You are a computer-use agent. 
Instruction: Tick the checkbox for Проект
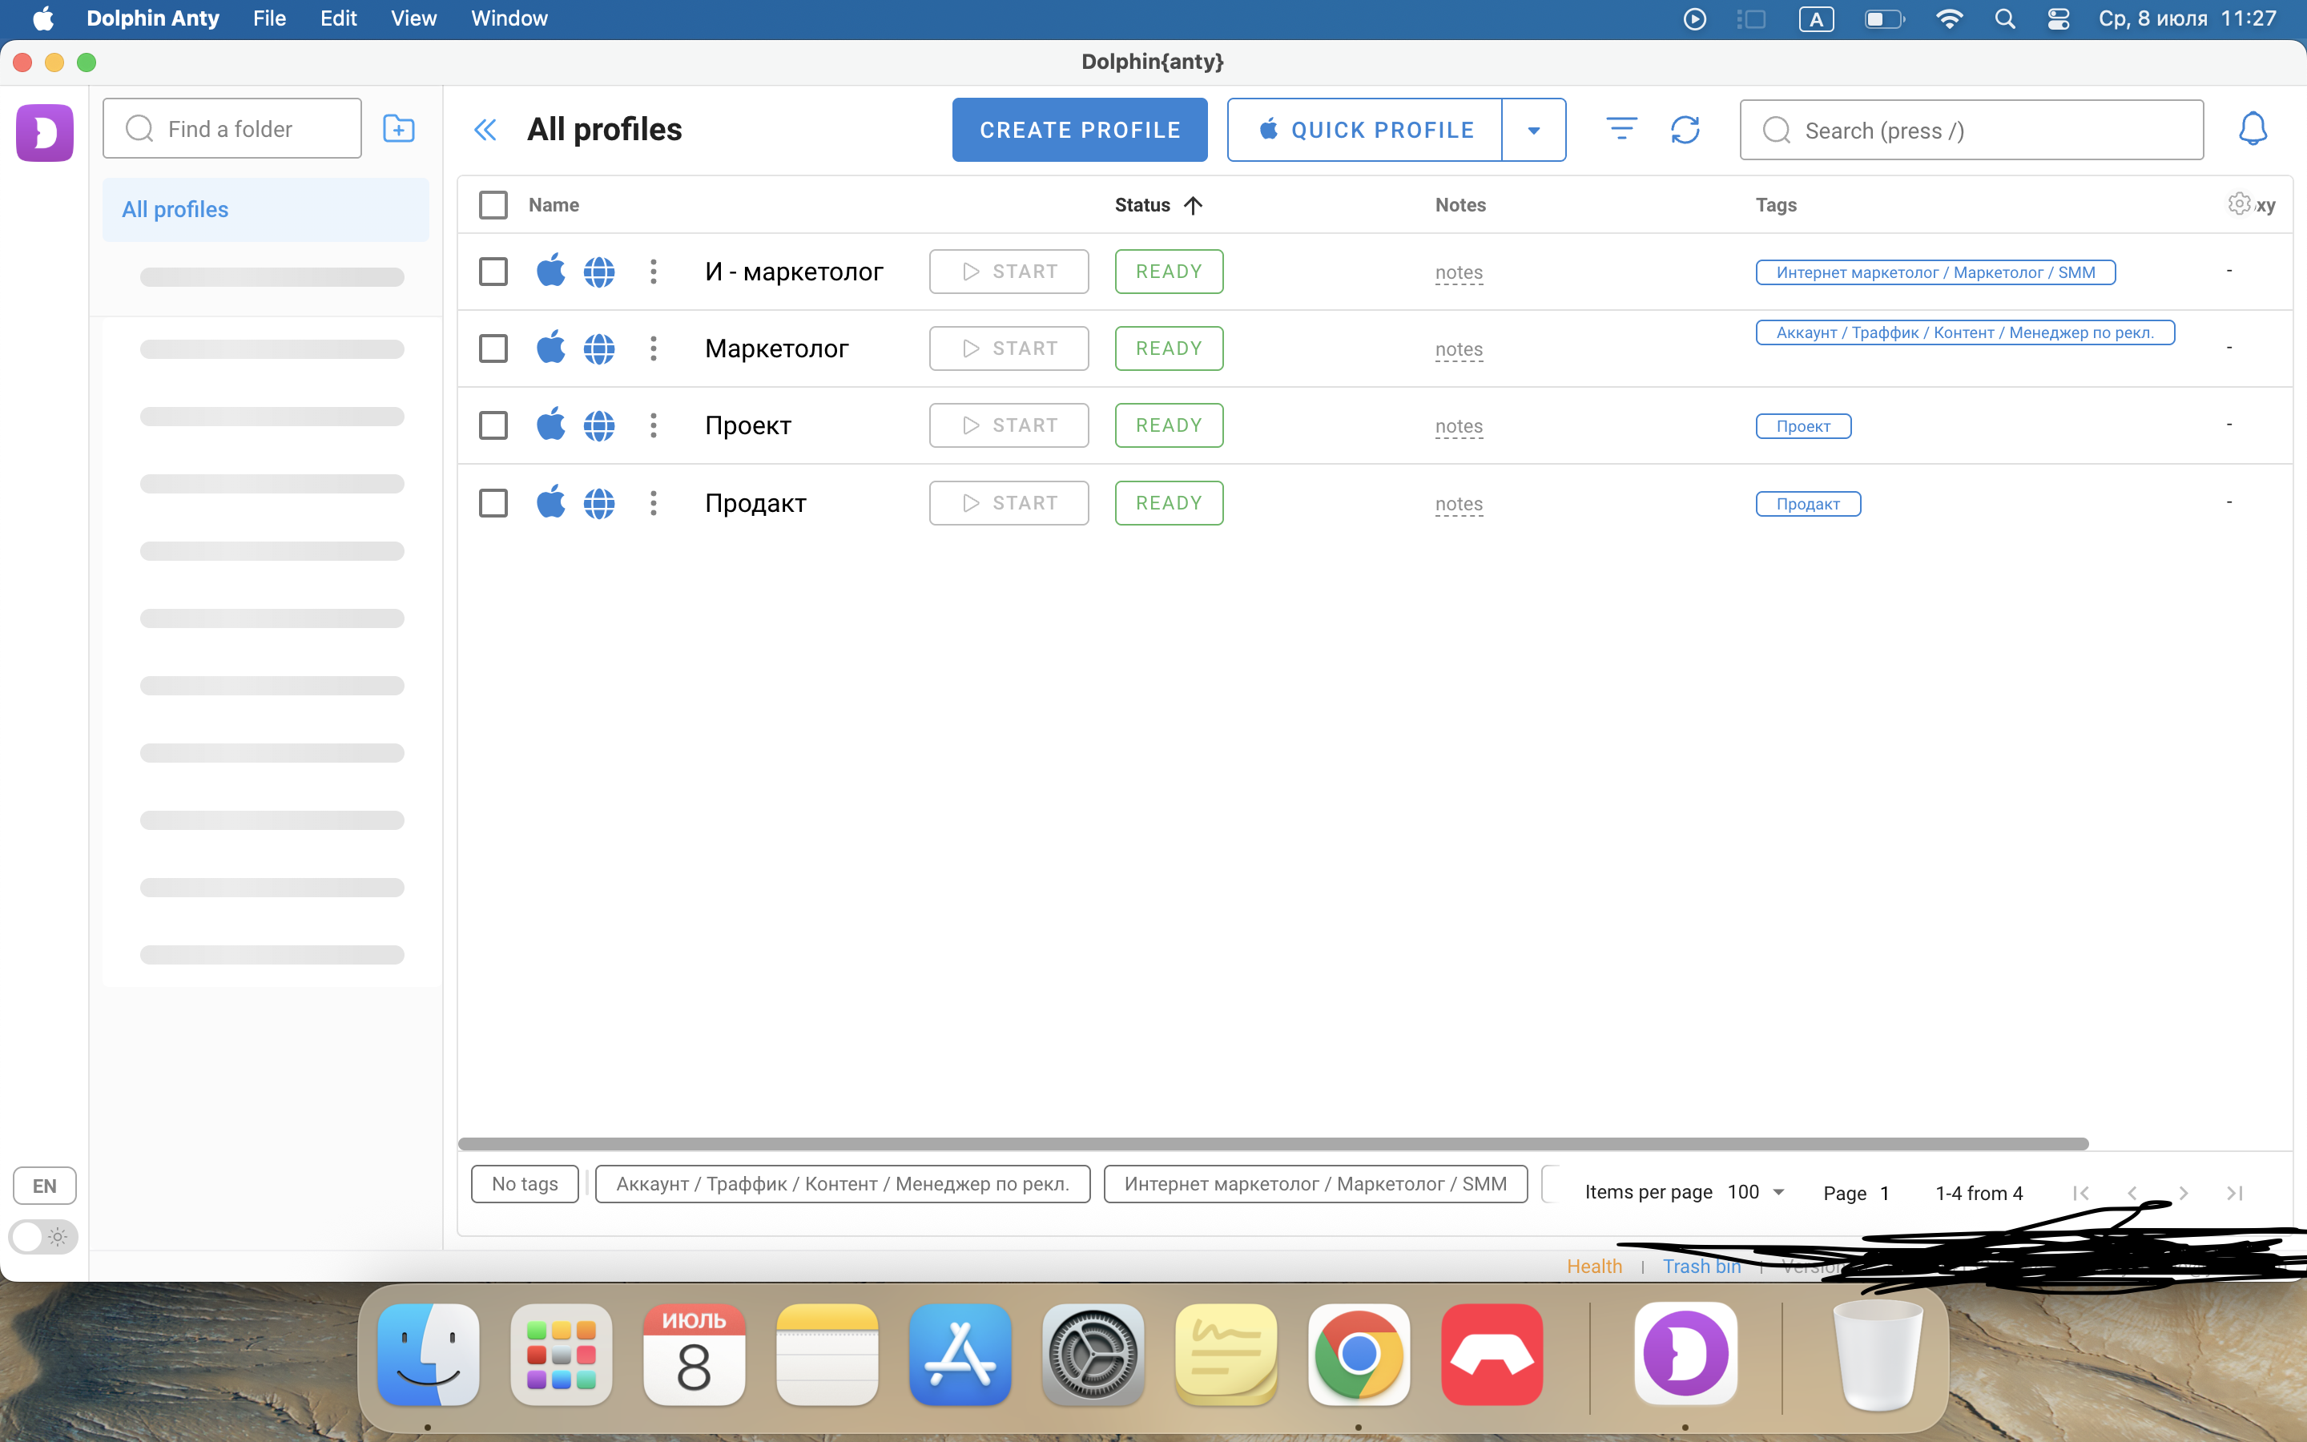493,425
